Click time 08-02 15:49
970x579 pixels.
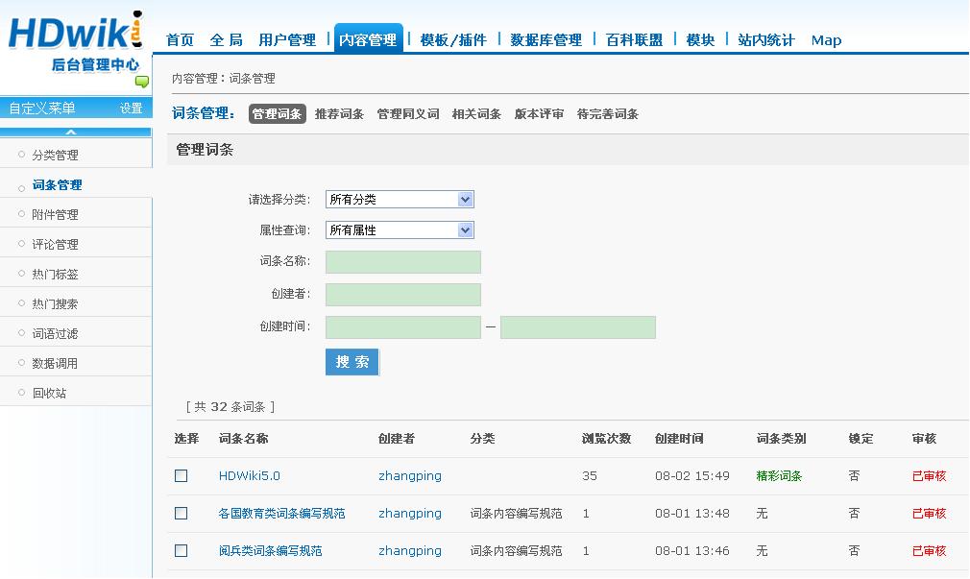(692, 475)
